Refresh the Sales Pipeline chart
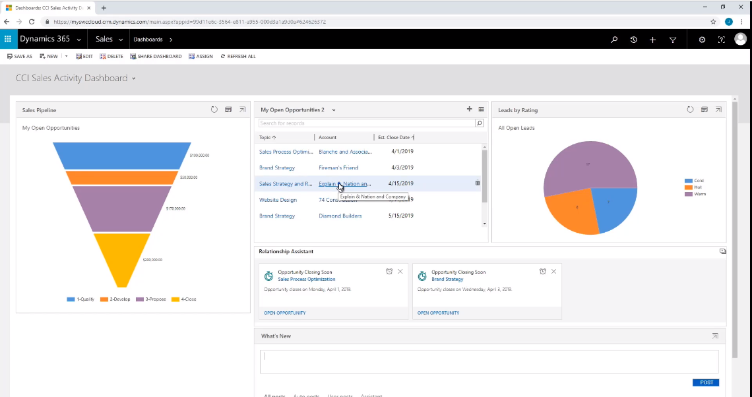Image resolution: width=752 pixels, height=397 pixels. pyautogui.click(x=214, y=109)
